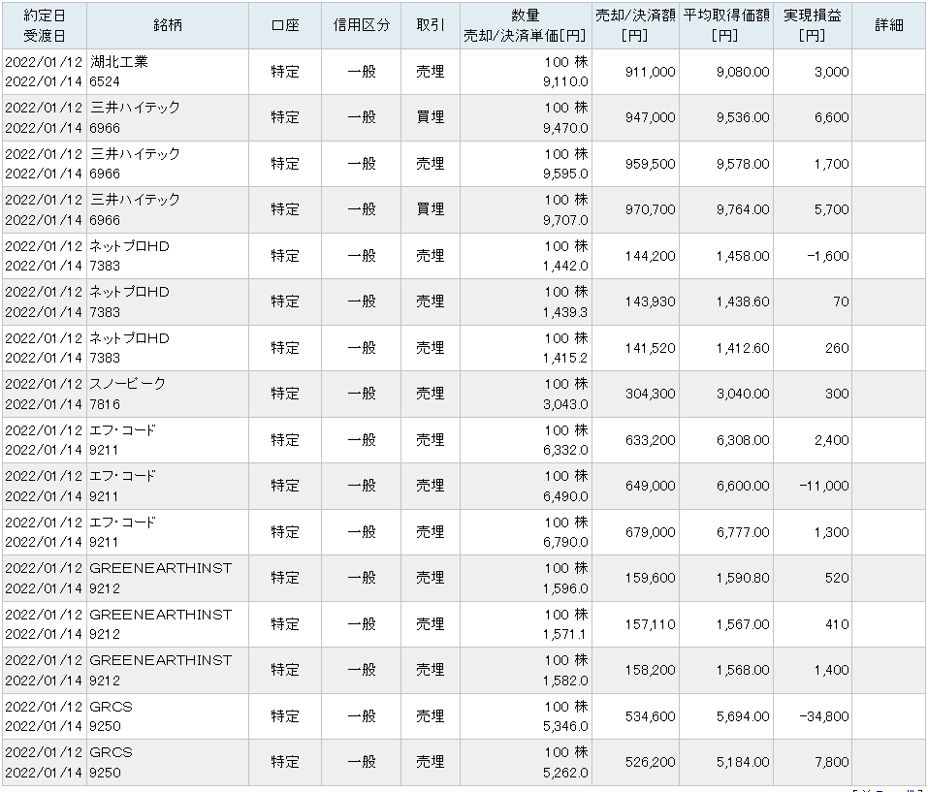Select the 157,110 settlement amount for GREENEARTHINST

click(x=651, y=624)
